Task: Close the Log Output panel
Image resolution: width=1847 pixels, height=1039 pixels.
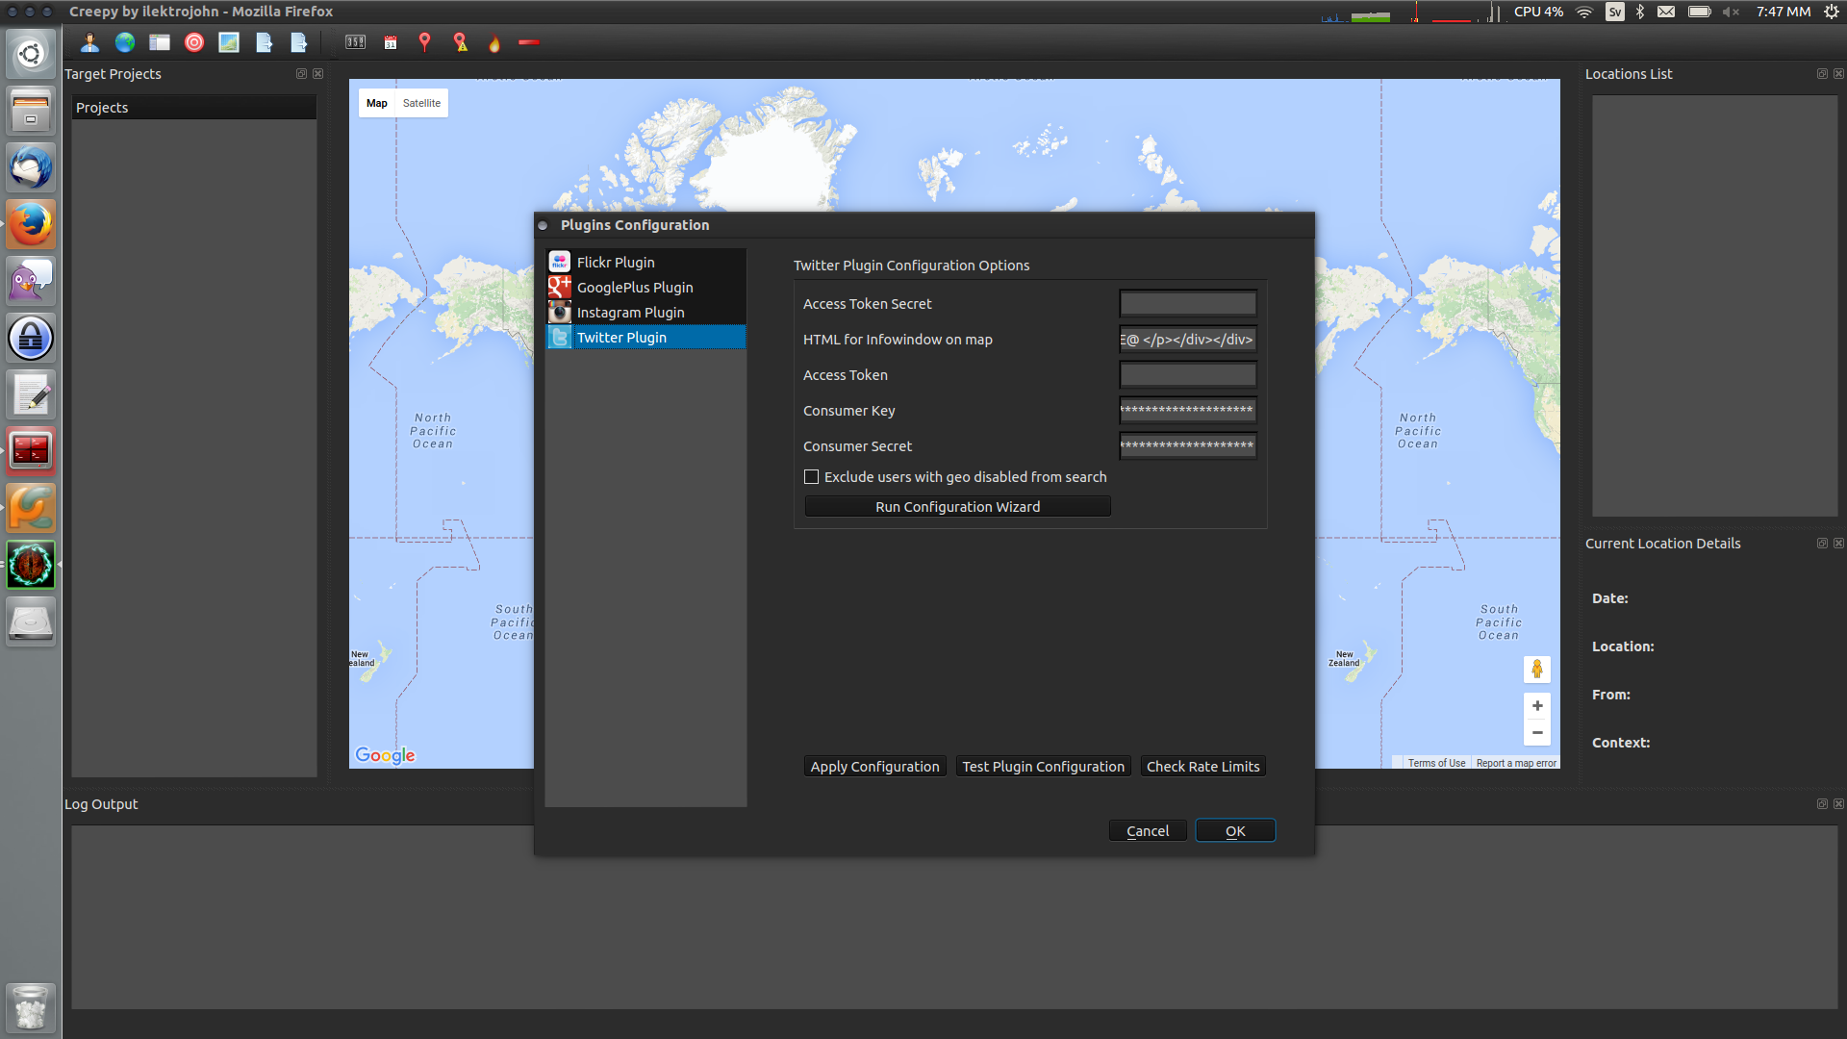Action: tap(1838, 803)
